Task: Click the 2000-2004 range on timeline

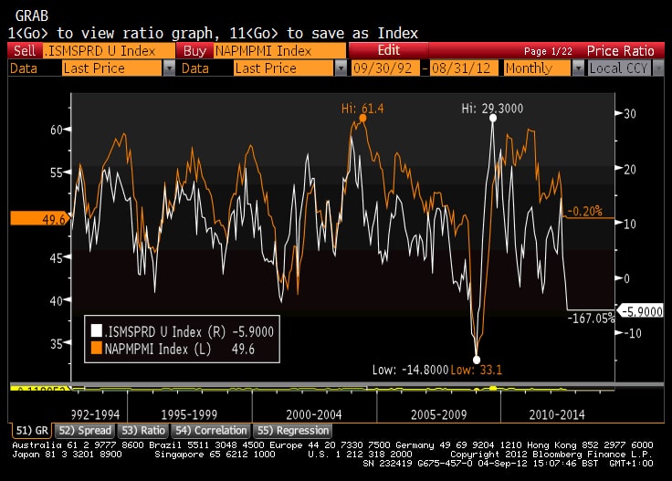Action: [312, 414]
